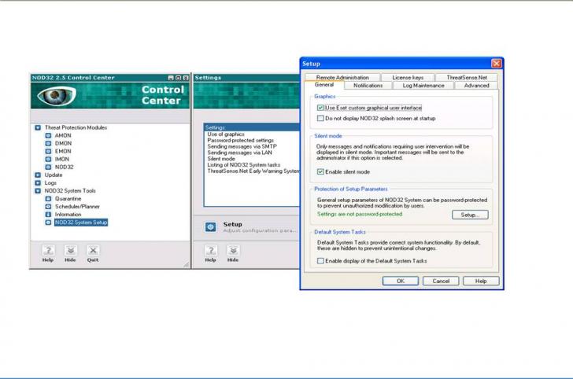Expand the Logs tree node
The height and width of the screenshot is (379, 573).
tap(38, 183)
